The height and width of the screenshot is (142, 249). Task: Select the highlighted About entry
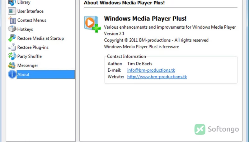45,74
